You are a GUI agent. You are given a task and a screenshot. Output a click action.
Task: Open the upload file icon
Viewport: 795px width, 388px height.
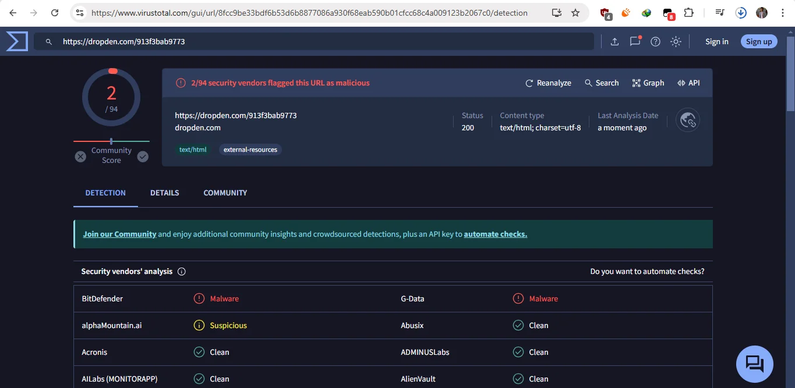[614, 41]
